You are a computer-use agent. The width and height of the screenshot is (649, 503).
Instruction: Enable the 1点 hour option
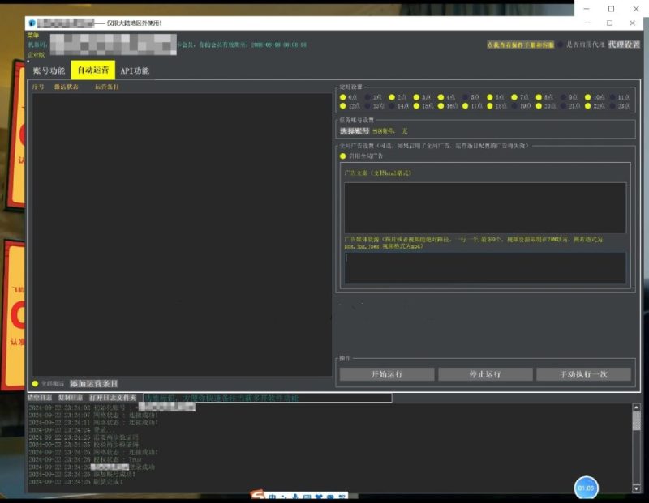pyautogui.click(x=368, y=97)
